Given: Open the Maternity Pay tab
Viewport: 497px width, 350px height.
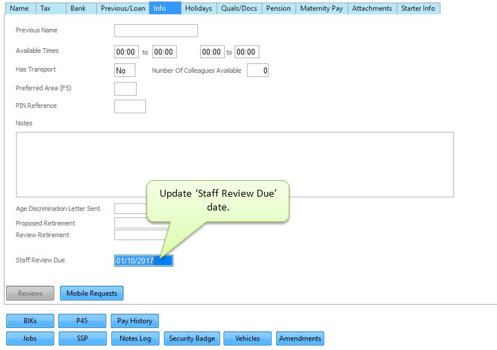Looking at the screenshot, I should pyautogui.click(x=321, y=8).
